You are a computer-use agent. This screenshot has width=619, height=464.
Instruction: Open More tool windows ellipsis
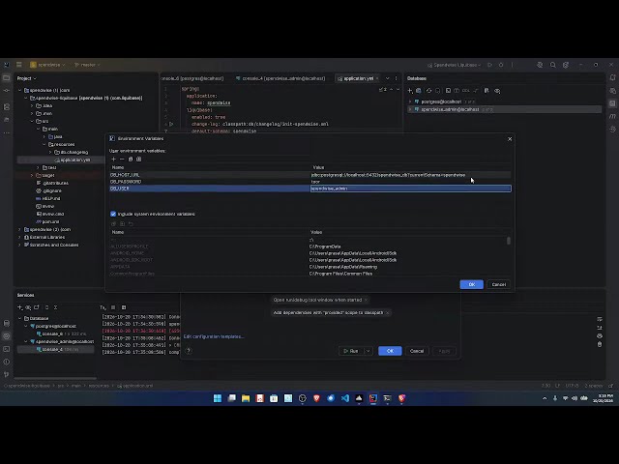pos(7,133)
